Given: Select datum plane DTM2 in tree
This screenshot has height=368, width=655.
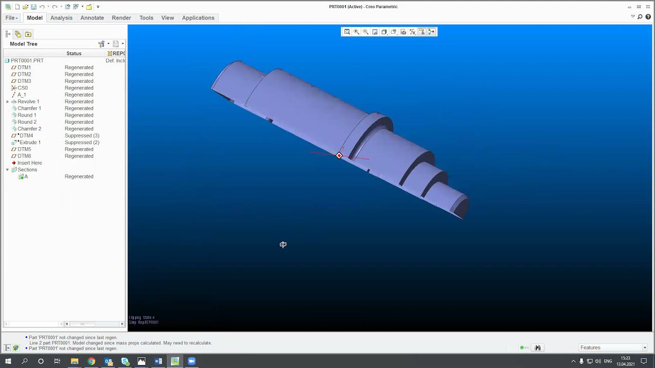Looking at the screenshot, I should 24,75.
